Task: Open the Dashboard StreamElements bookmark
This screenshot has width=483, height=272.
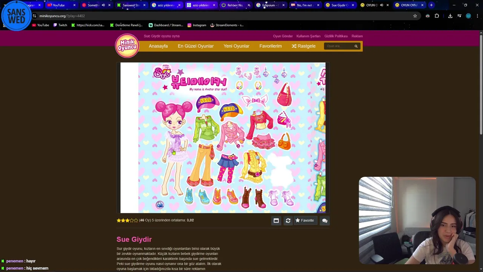Action: point(166,25)
